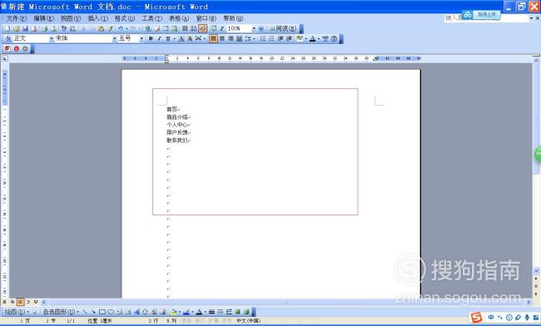Apply font color with the A icon

click(313, 38)
